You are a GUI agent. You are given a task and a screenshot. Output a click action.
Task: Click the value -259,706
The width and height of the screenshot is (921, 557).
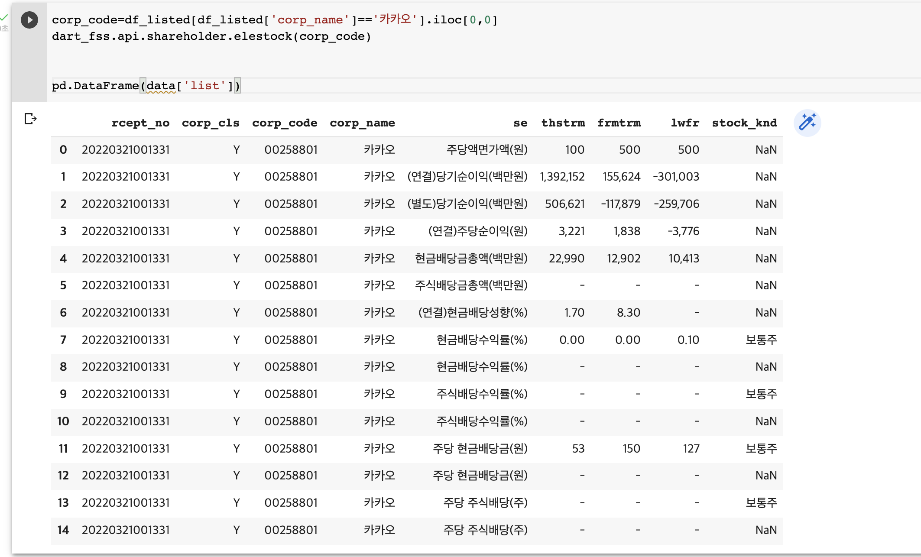(676, 204)
